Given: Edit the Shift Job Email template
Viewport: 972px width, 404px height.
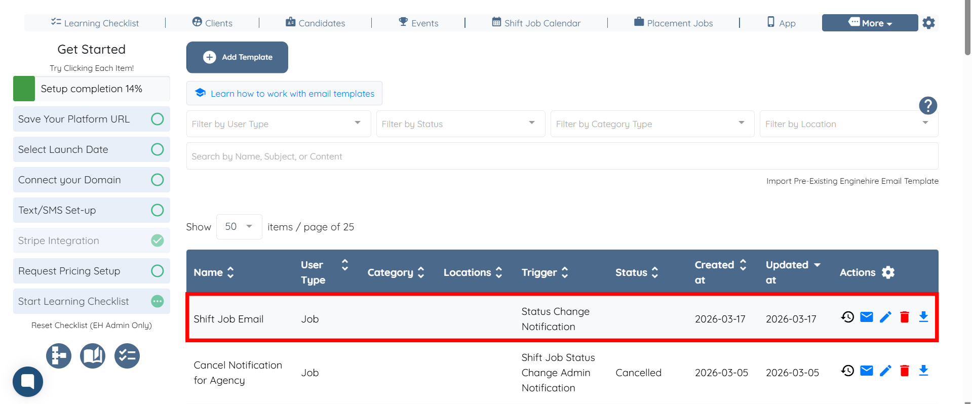Looking at the screenshot, I should tap(885, 317).
